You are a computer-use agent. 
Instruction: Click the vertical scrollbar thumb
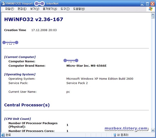[x=153, y=17]
